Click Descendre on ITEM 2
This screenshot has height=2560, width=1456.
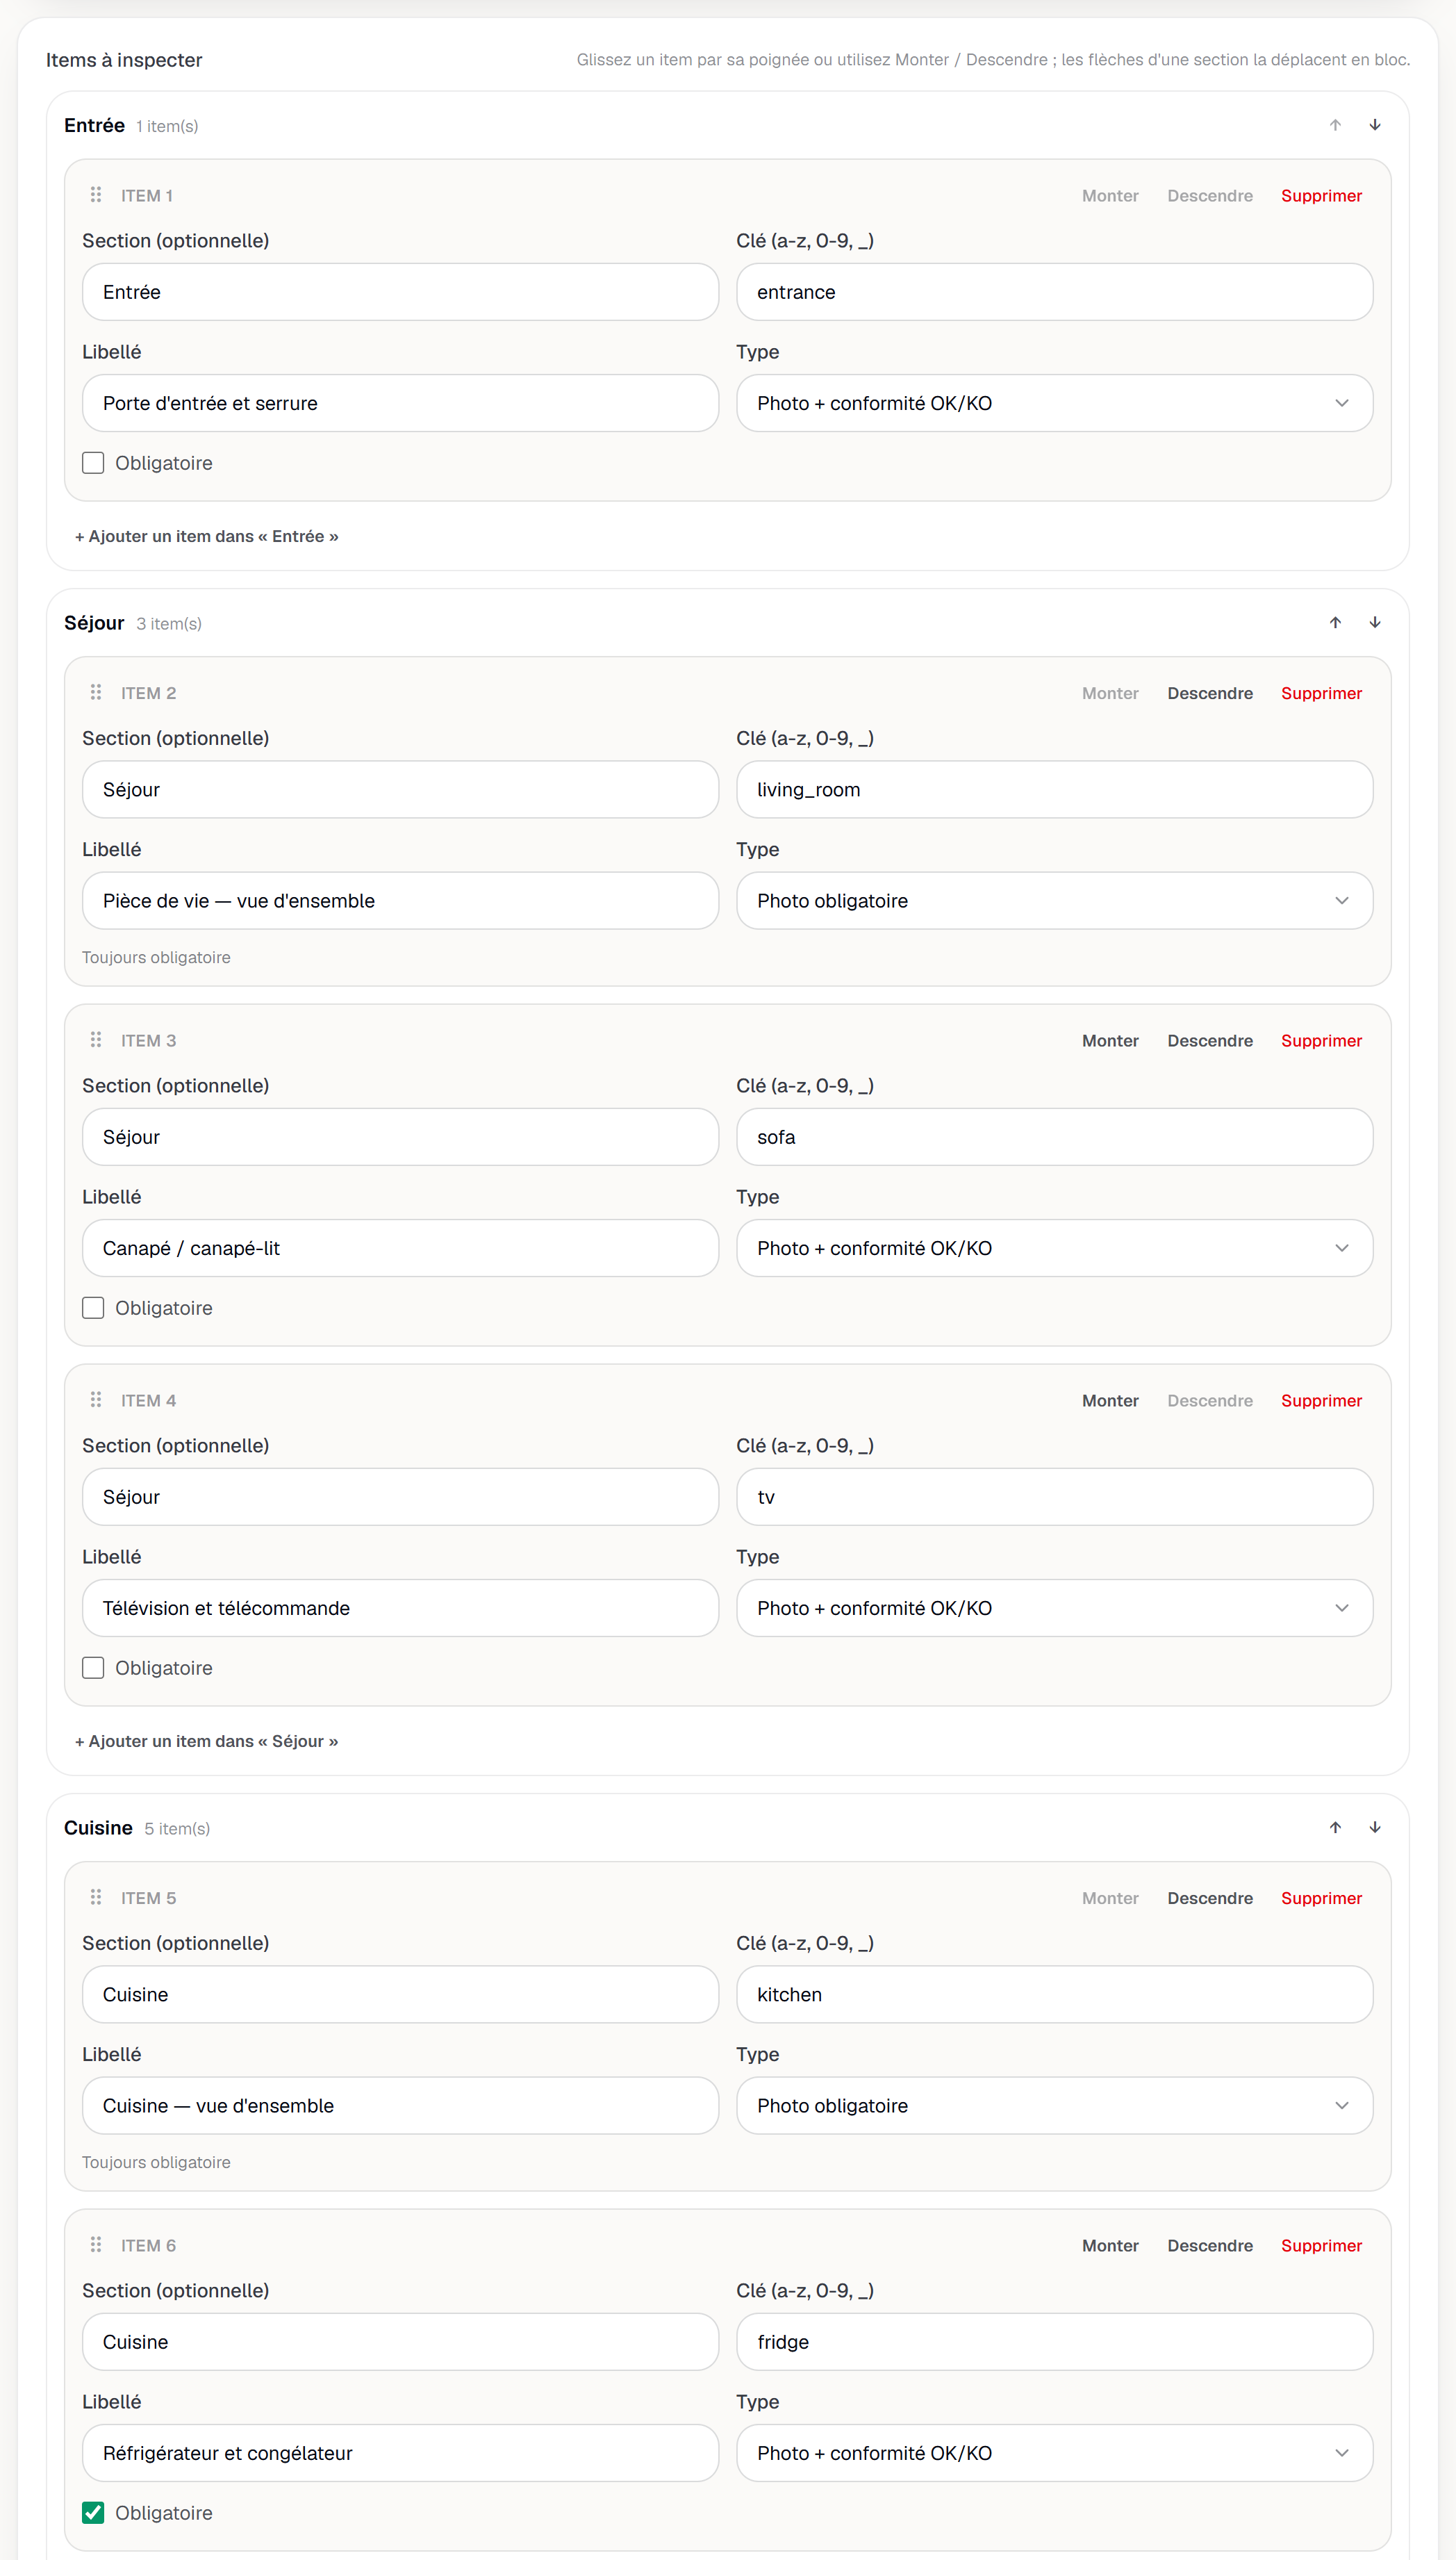point(1209,692)
